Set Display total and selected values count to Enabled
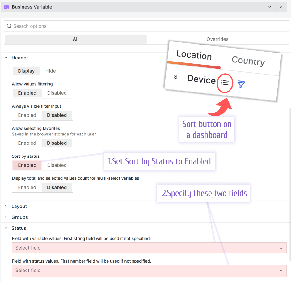The image size is (291, 282). click(x=27, y=187)
